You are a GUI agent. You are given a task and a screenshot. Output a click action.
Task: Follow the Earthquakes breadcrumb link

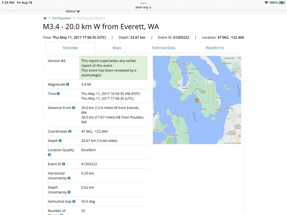[60, 18]
